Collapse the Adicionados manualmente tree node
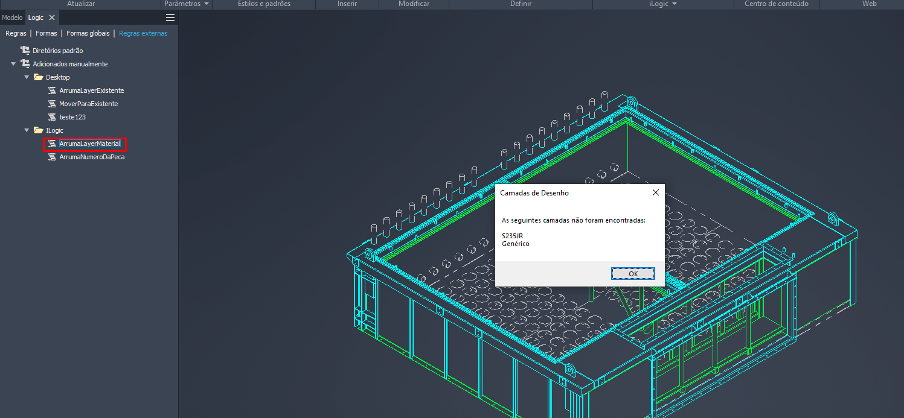This screenshot has height=418, width=904. tap(13, 64)
